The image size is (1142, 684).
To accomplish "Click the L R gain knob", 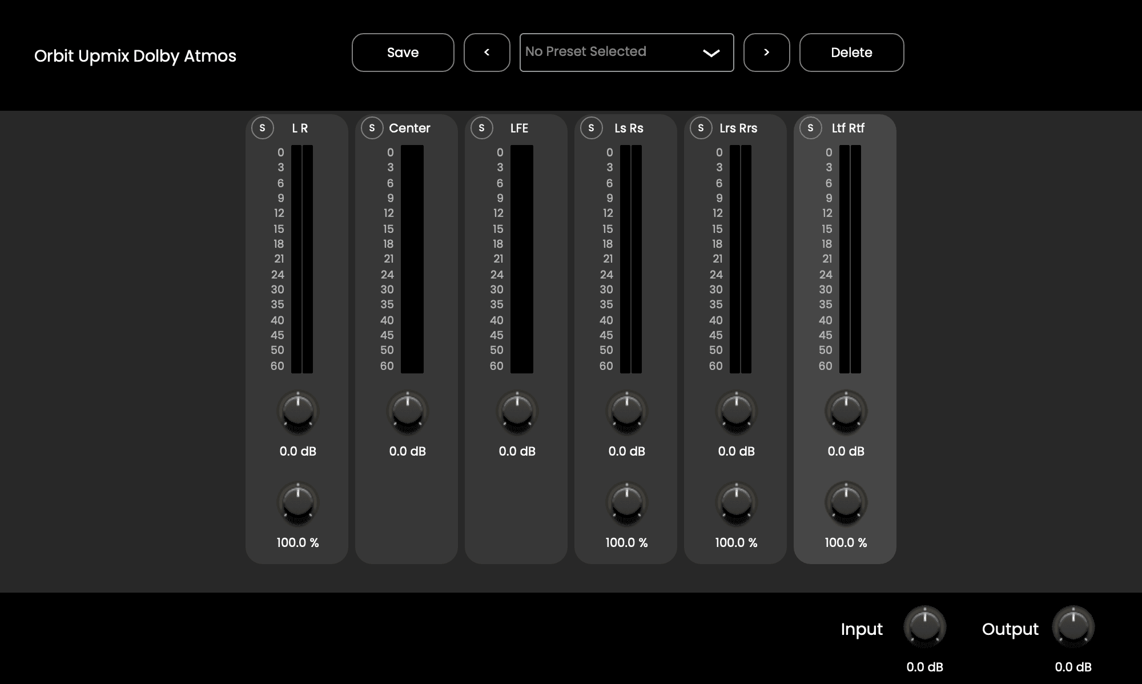I will click(298, 412).
